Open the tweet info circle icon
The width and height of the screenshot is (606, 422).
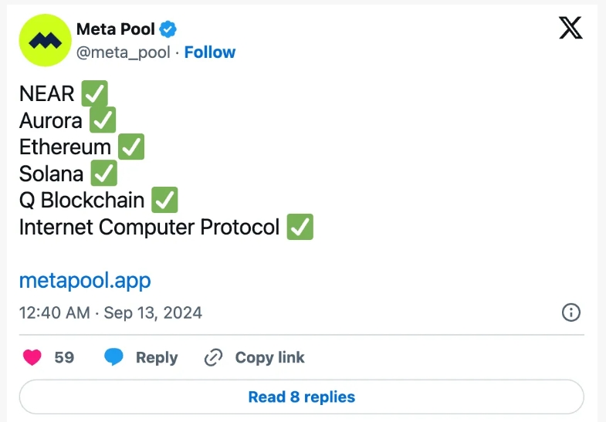[570, 312]
